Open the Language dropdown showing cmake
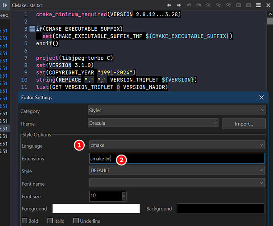This screenshot has height=226, width=273. point(177,145)
